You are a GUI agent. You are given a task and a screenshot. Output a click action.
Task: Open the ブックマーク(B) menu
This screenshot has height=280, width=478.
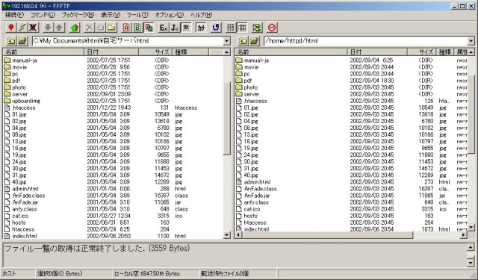point(78,15)
